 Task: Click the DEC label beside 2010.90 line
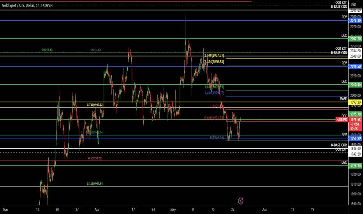(344, 81)
